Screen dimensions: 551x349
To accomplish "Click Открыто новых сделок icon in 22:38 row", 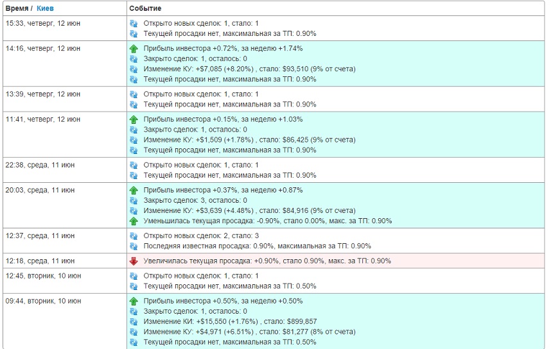I will (134, 166).
